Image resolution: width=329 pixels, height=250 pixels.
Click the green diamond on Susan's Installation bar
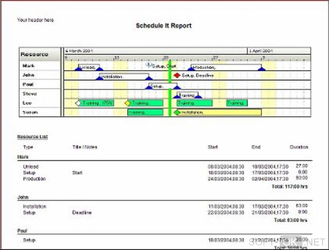coord(177,112)
